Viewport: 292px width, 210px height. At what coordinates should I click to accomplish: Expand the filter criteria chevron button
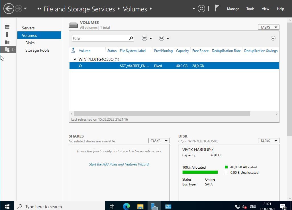273,38
